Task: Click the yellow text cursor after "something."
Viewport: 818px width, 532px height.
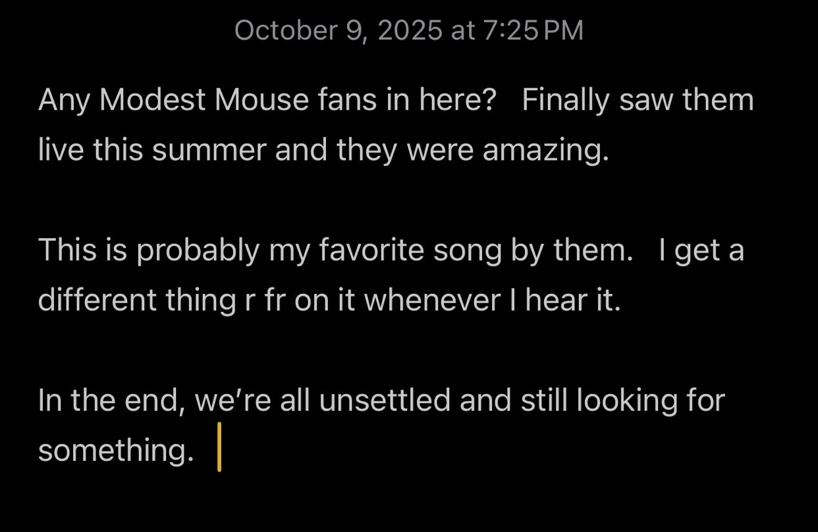Action: [x=219, y=448]
